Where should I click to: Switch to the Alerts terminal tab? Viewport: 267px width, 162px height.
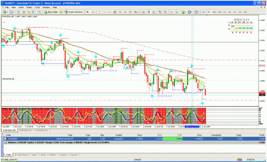44,155
